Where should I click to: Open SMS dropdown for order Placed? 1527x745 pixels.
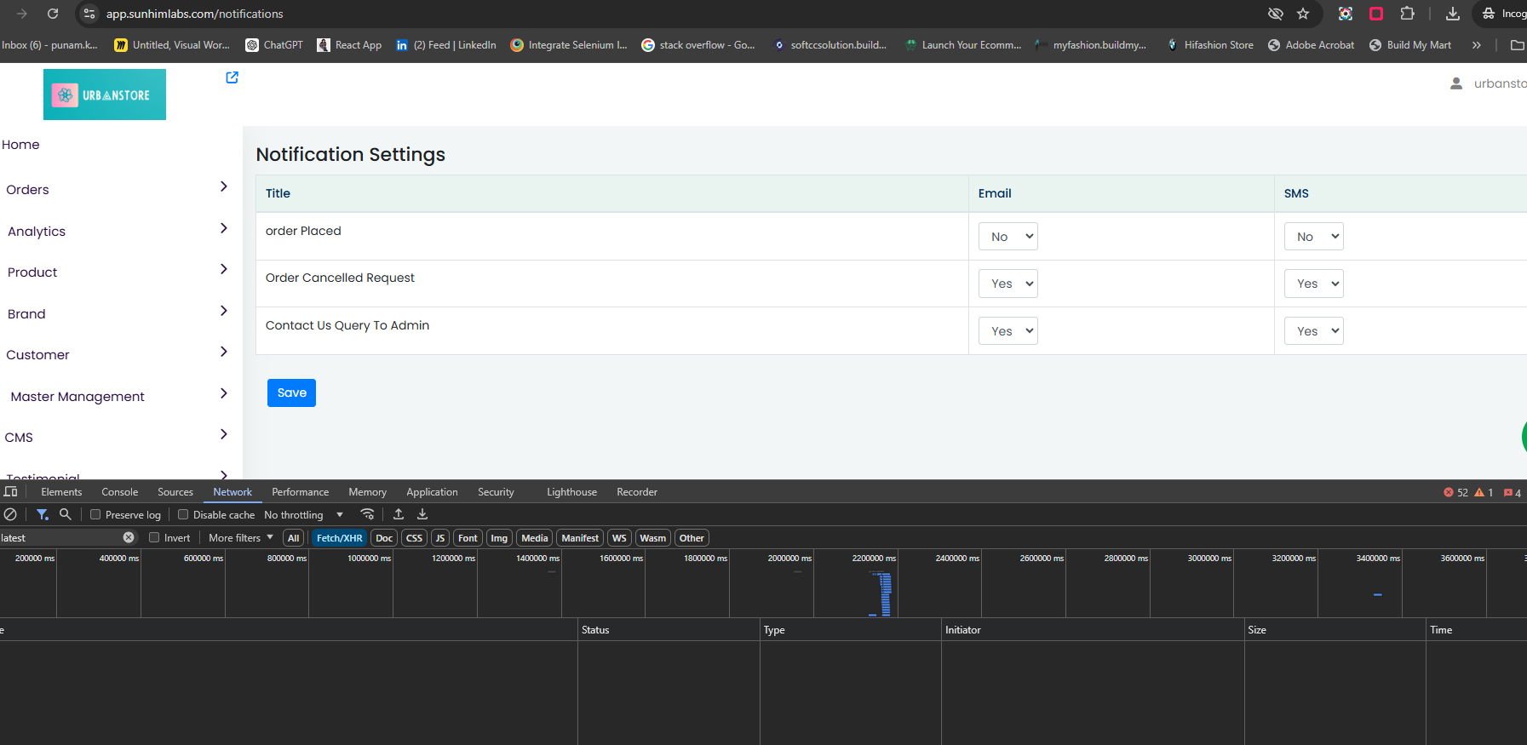click(x=1314, y=237)
